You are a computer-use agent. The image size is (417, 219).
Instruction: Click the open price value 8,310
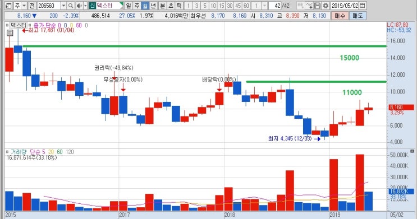pyautogui.click(x=266, y=16)
